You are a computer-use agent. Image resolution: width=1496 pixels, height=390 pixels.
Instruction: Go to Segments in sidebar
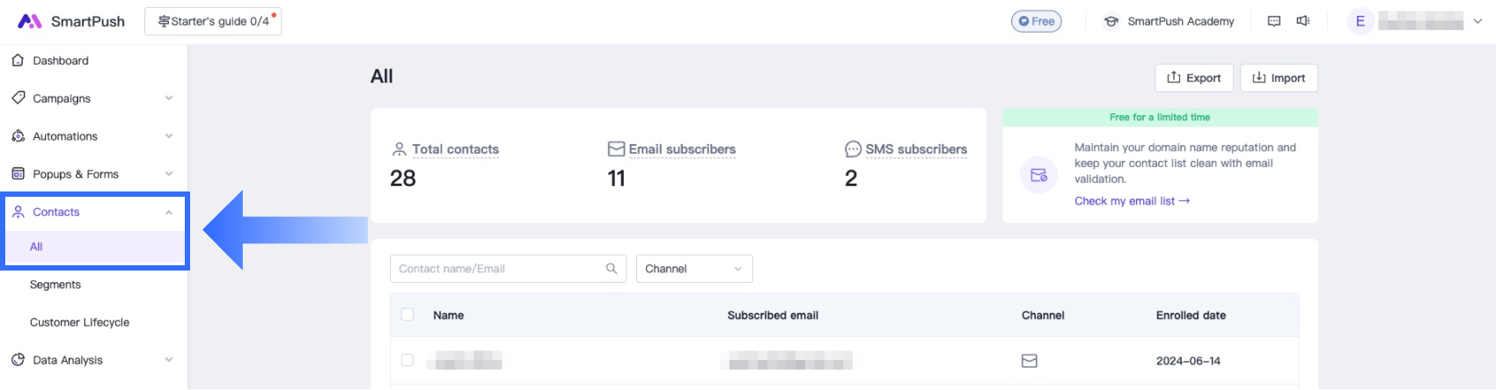55,285
